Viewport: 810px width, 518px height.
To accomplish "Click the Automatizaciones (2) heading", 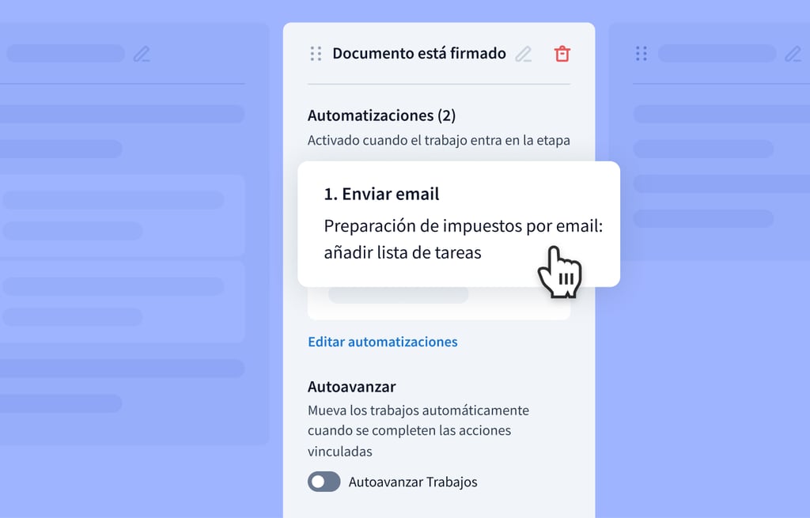I will click(x=381, y=115).
